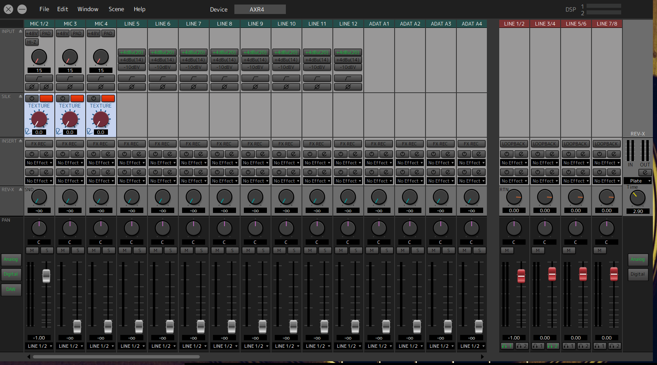Enable HI-Z on the MIC 1/2 channel
Screen dimensions: 657x365
[32, 42]
